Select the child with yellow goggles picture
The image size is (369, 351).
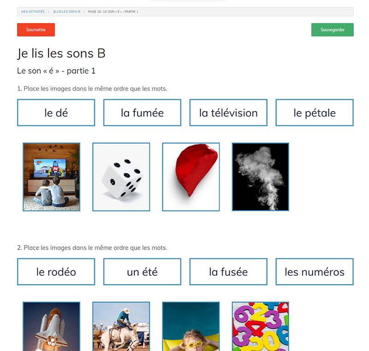pyautogui.click(x=191, y=327)
